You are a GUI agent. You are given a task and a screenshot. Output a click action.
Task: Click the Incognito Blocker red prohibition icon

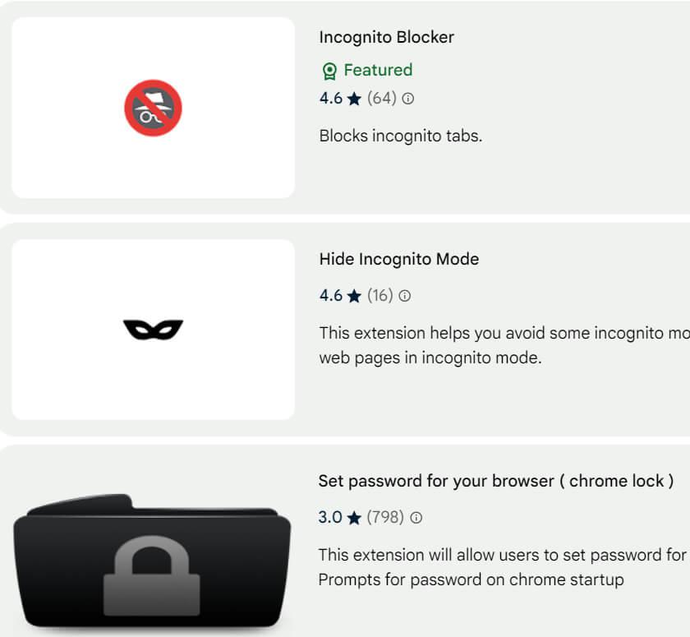pyautogui.click(x=153, y=108)
